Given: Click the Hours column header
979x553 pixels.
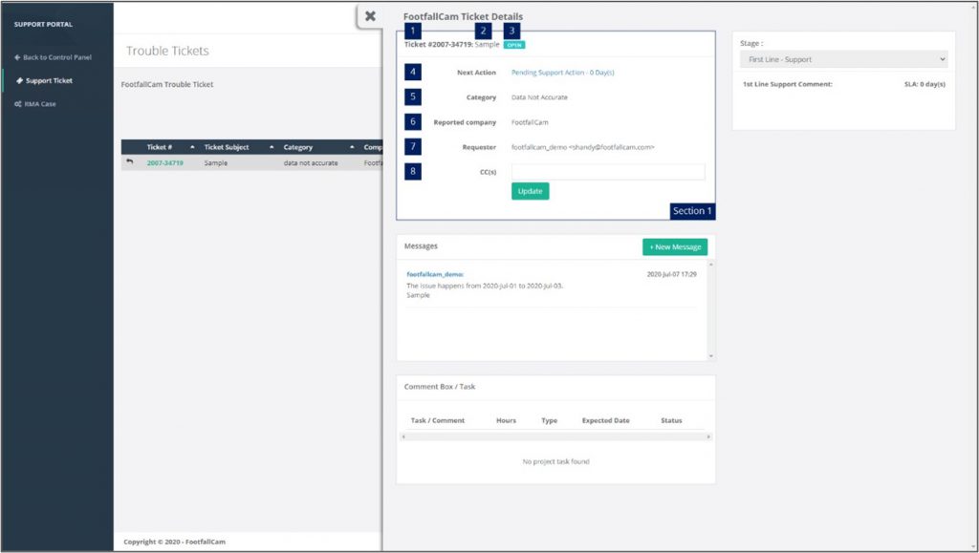Looking at the screenshot, I should (506, 421).
